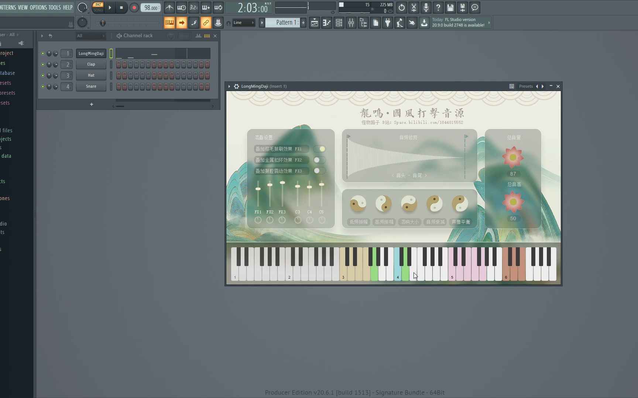Toggle typing keyboard to piano icon
Viewport: 638px width, 398px height.
169,23
